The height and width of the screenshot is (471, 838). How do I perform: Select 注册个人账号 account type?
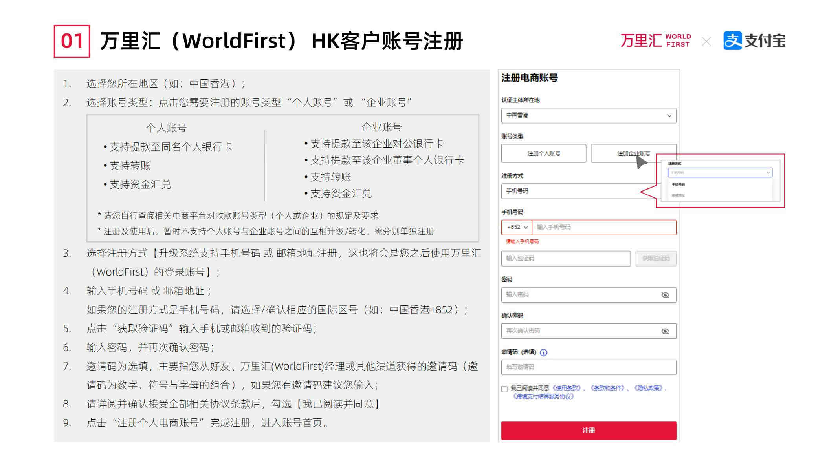543,153
